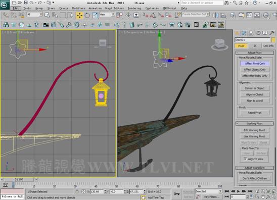Open the Hierarchy command panel tab
The height and width of the screenshot is (200, 277).
pyautogui.click(x=251, y=33)
